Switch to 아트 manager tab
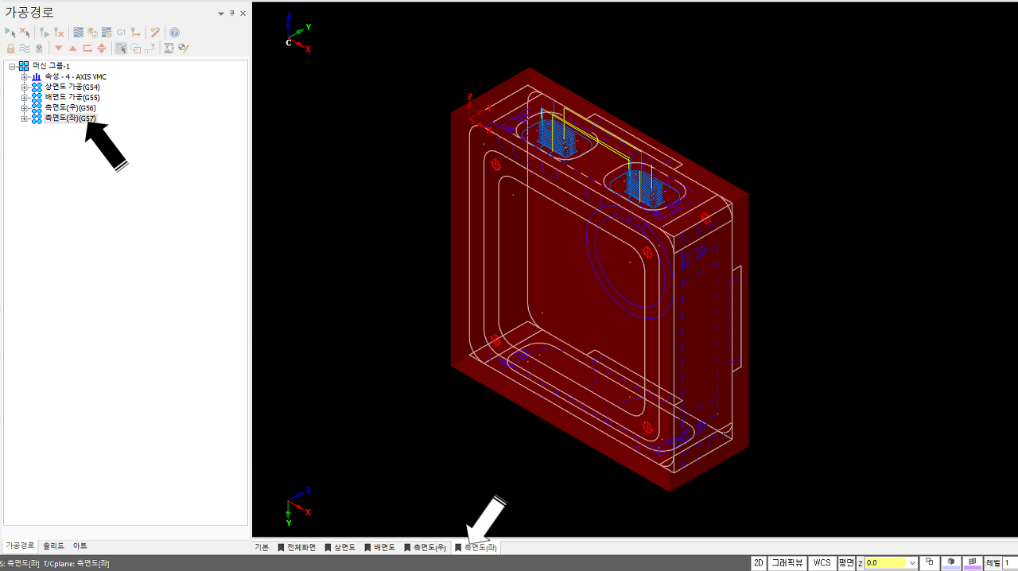 click(80, 546)
